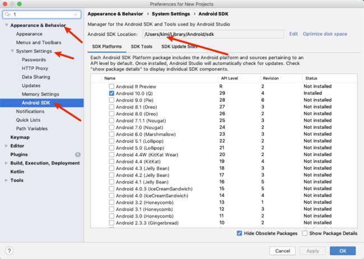Enable Show Package Details checkbox
The image size is (364, 259).
pos(305,233)
